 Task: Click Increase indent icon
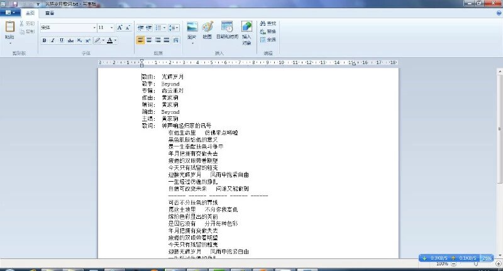[x=148, y=28]
